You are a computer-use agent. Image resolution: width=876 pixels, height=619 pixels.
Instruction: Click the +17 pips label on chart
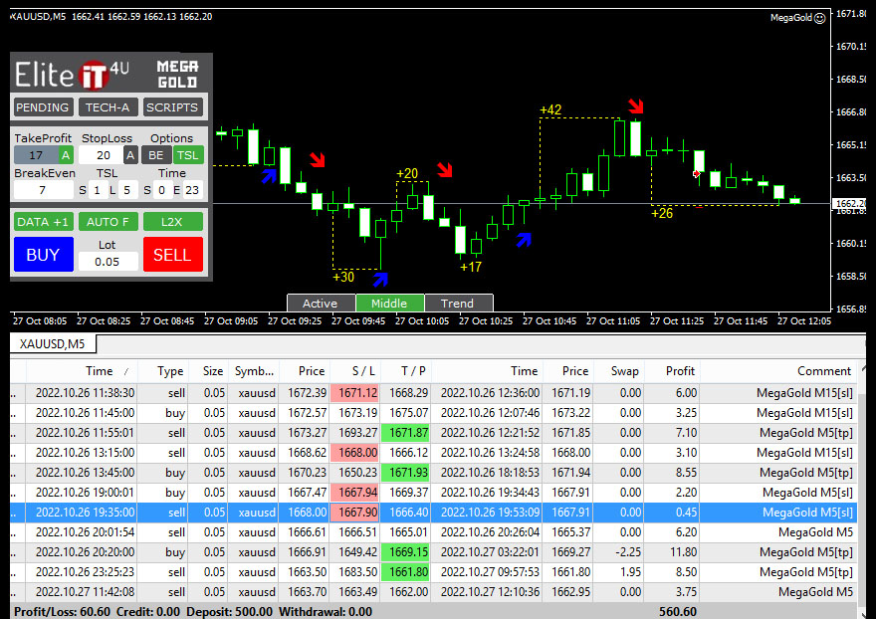tap(471, 267)
